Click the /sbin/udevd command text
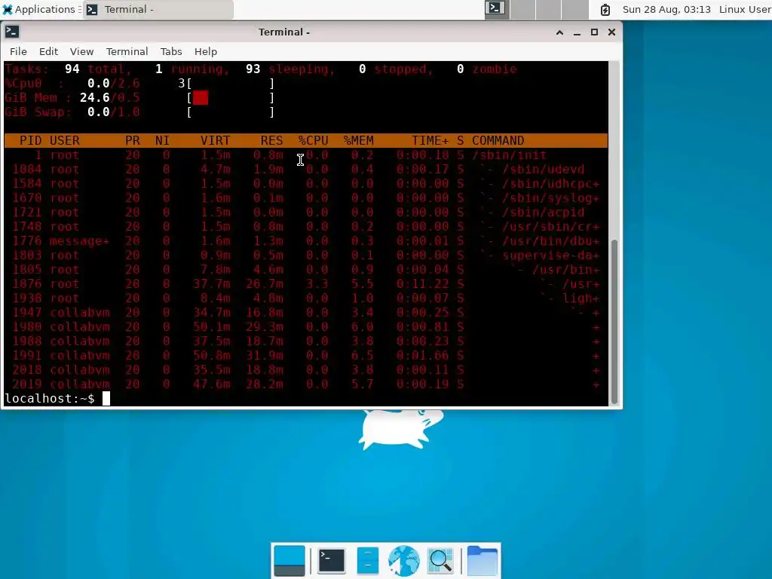The height and width of the screenshot is (579, 772). (x=543, y=170)
